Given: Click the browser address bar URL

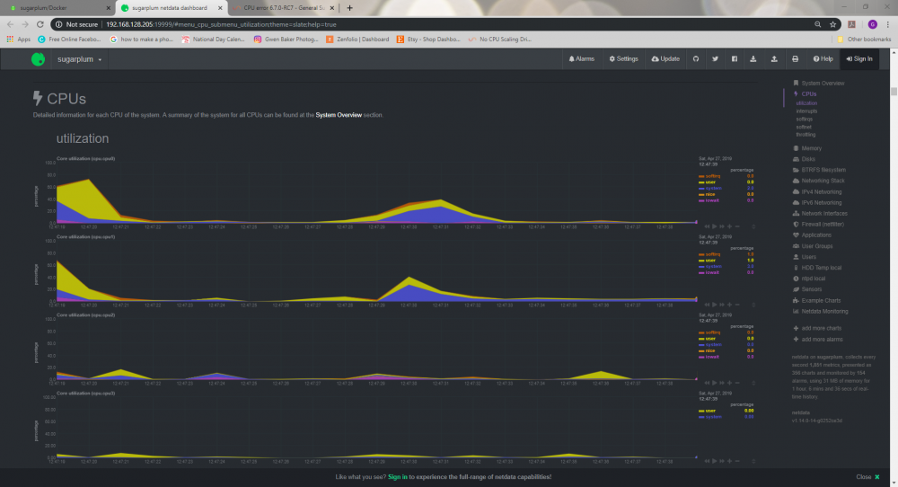Looking at the screenshot, I should click(x=221, y=24).
